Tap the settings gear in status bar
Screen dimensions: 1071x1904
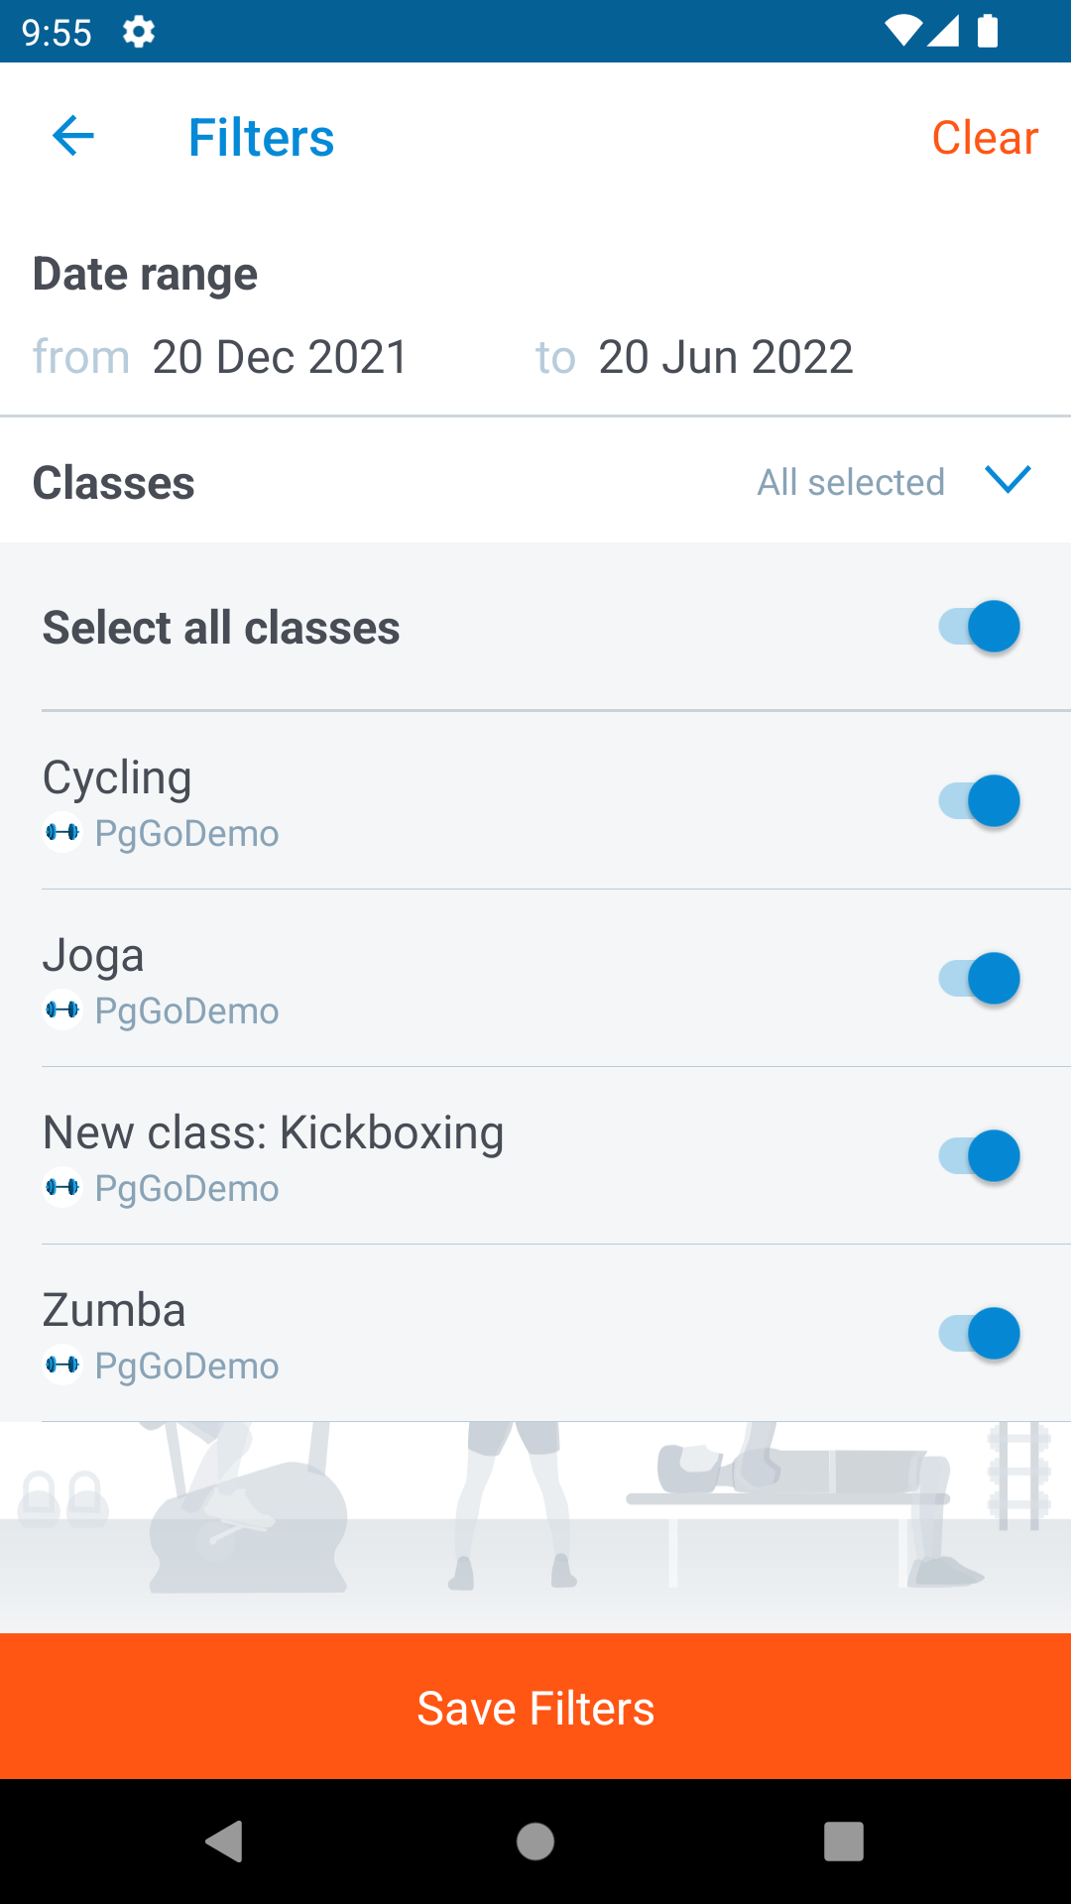(x=139, y=32)
